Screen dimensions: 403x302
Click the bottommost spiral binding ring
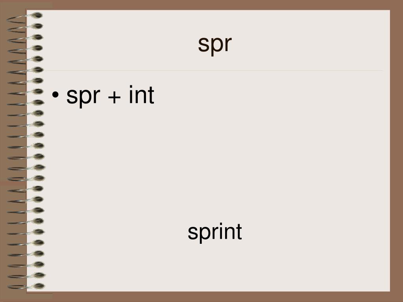[x=26, y=286]
